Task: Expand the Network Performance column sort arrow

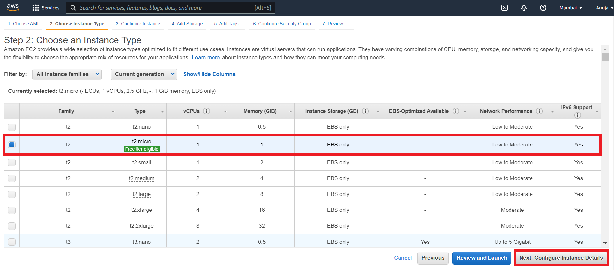Action: 552,112
